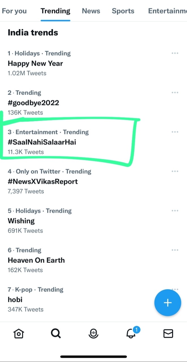Open Direct Messages envelope icon

pos(168,333)
